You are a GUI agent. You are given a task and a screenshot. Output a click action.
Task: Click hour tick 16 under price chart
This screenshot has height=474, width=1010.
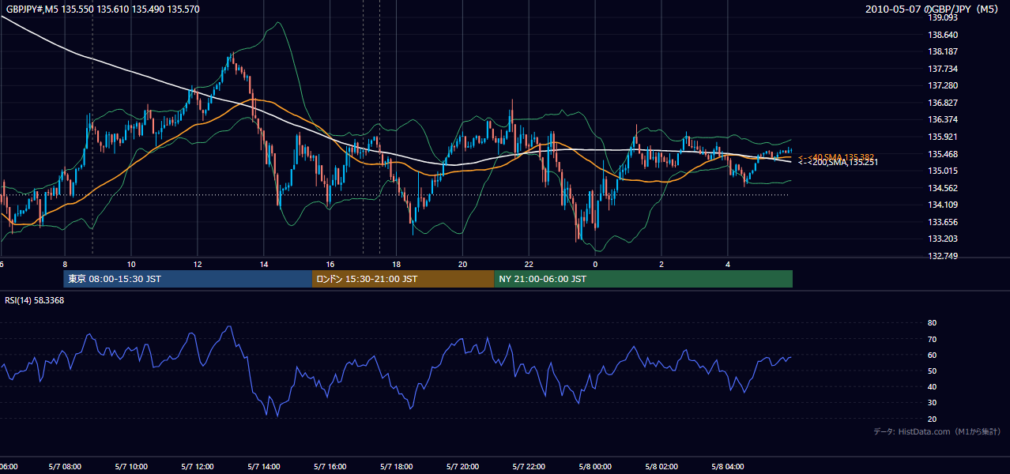click(330, 264)
